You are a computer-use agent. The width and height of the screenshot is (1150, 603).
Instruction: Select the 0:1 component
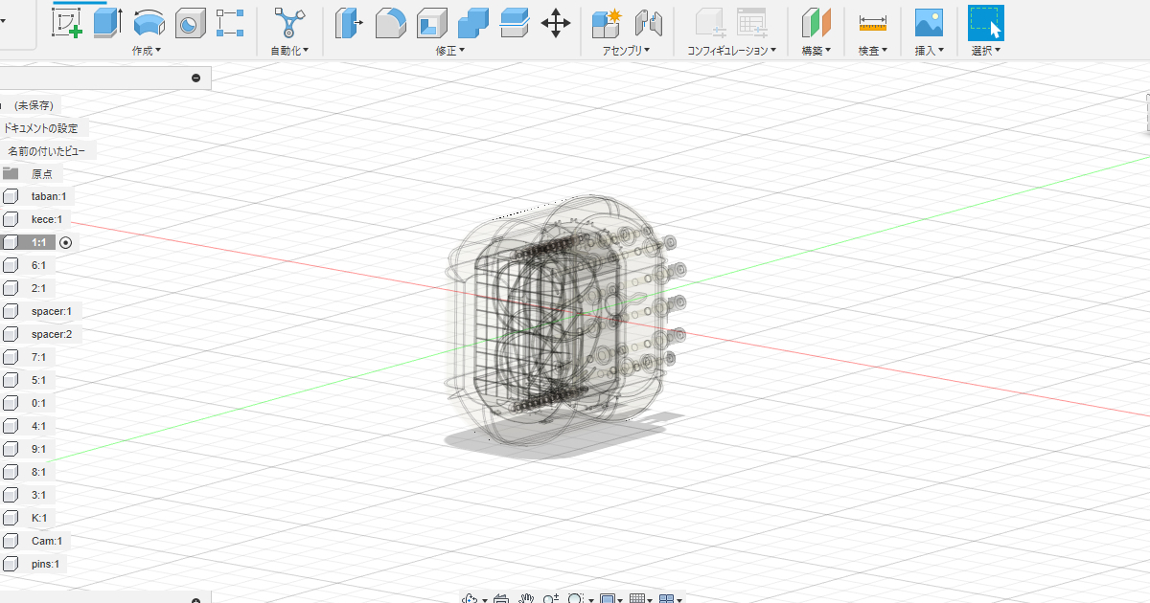tap(38, 403)
